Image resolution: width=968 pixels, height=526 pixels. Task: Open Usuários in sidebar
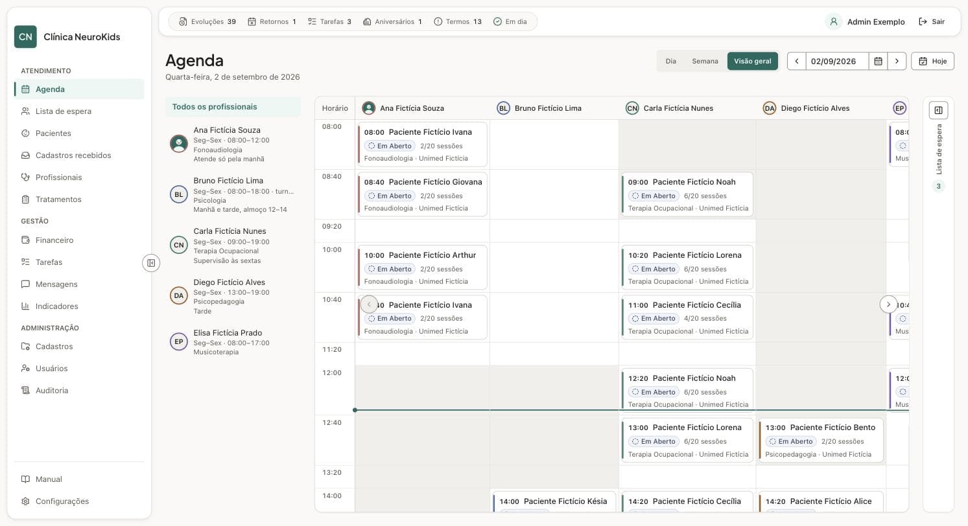point(79,369)
